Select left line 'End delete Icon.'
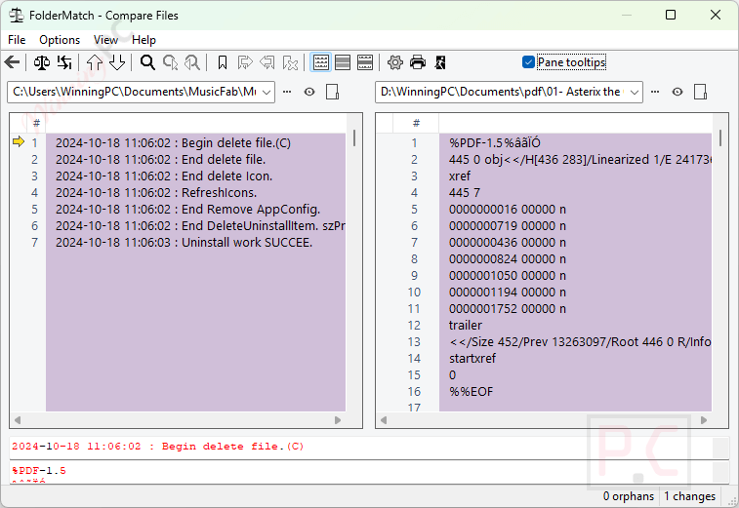Viewport: 739px width, 508px height. coord(195,176)
